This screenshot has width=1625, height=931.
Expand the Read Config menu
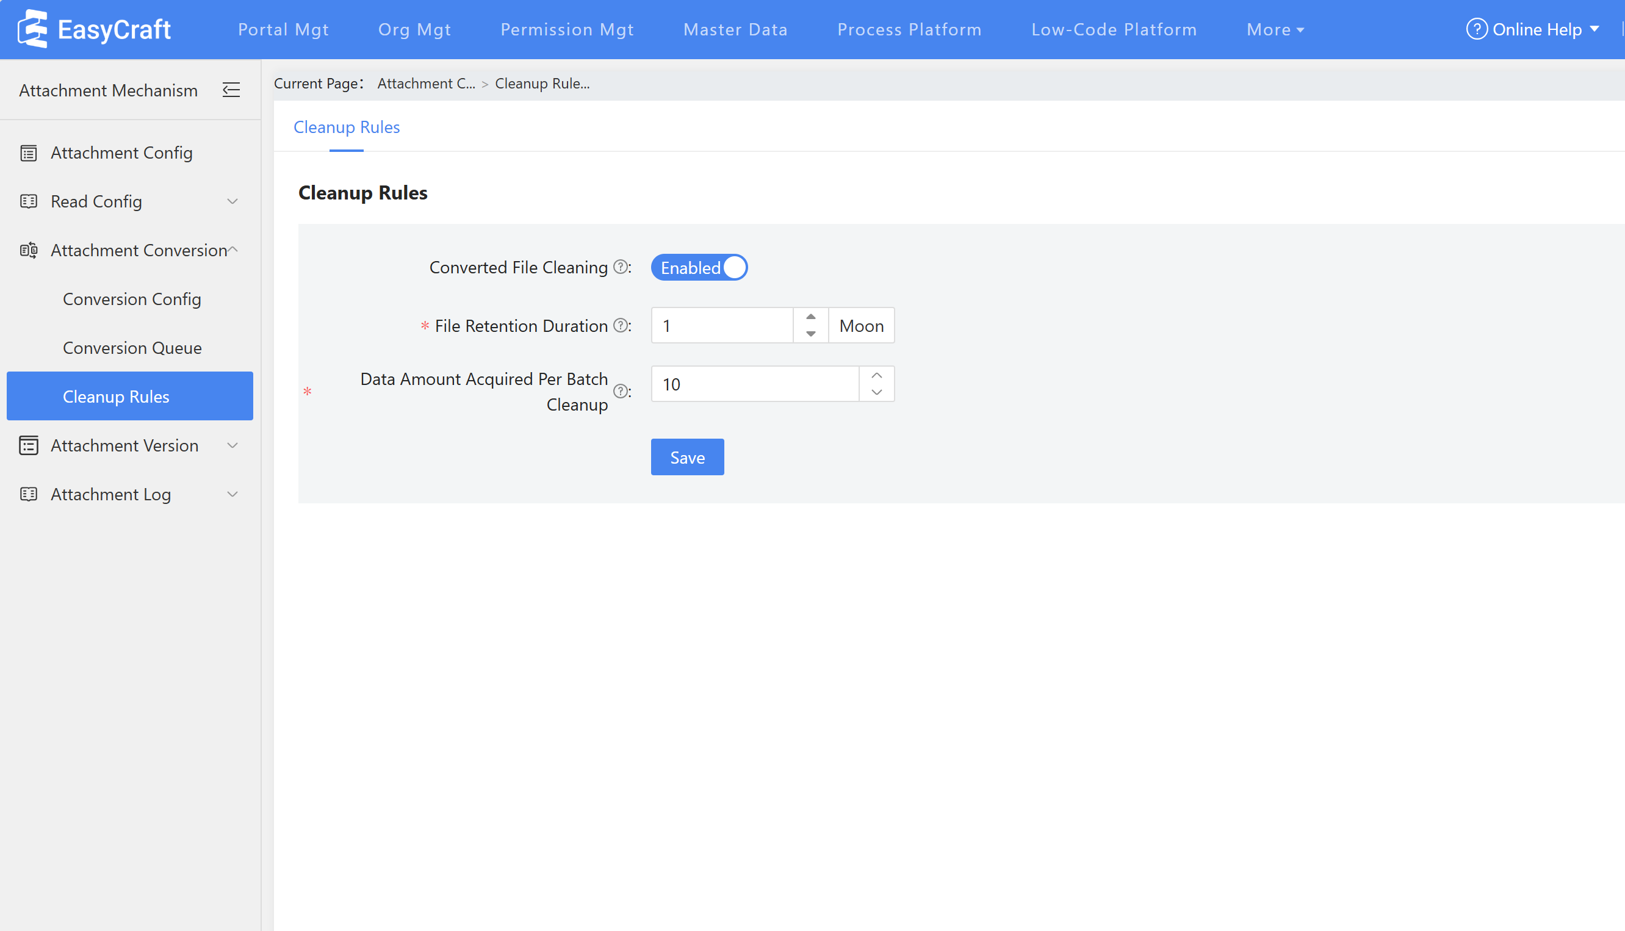(232, 201)
